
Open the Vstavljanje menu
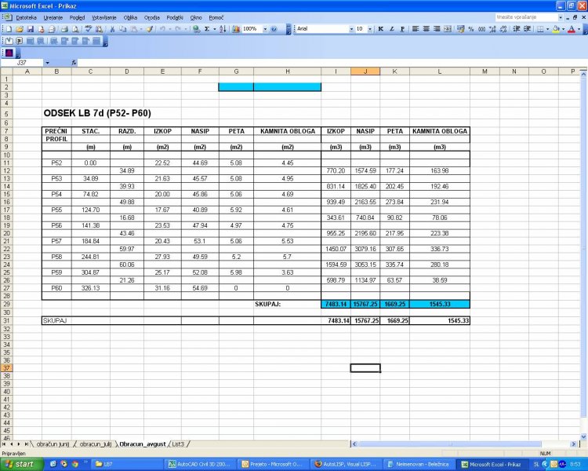click(x=103, y=17)
